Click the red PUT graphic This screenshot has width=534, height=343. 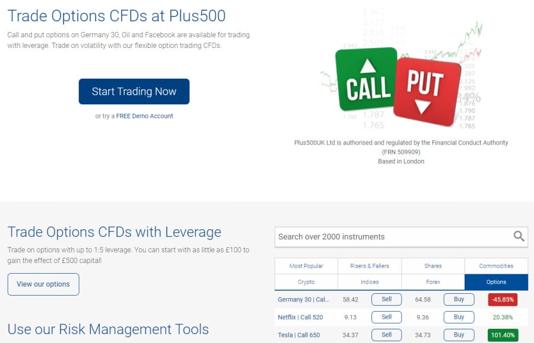[x=427, y=92]
